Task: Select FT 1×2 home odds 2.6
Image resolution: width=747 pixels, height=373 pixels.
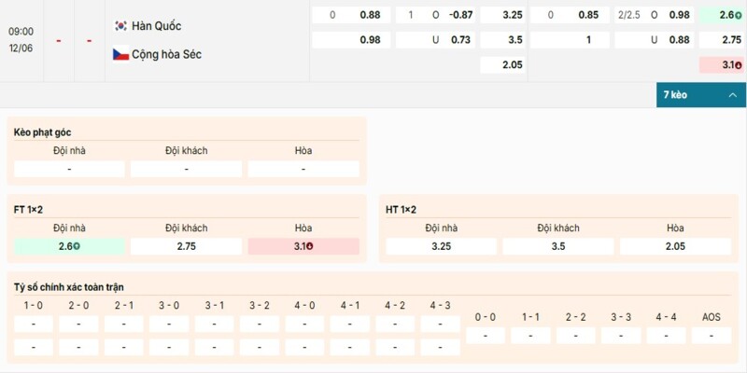Action: 69,246
